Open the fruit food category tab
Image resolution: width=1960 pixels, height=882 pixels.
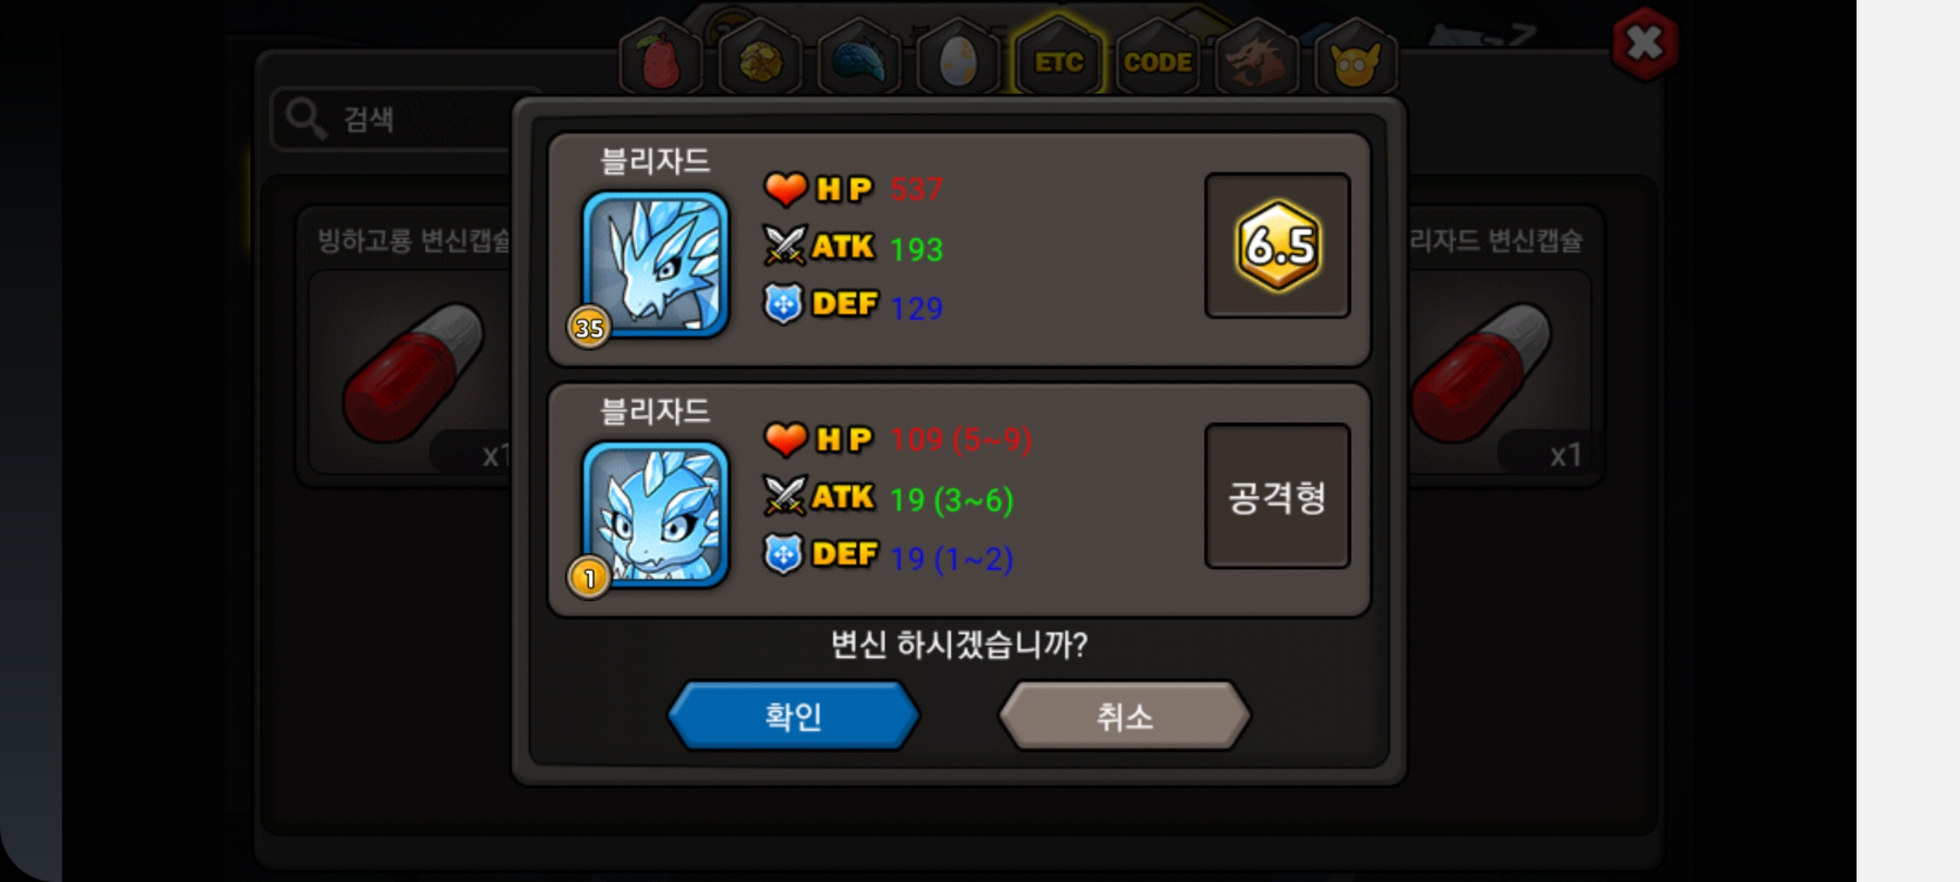point(661,59)
